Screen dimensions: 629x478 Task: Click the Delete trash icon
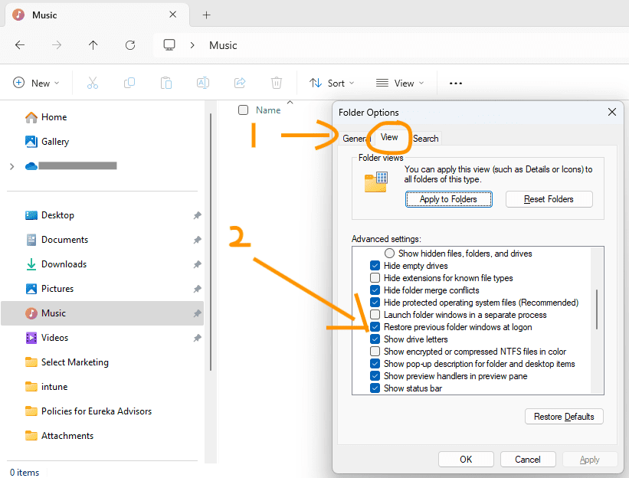coord(277,83)
